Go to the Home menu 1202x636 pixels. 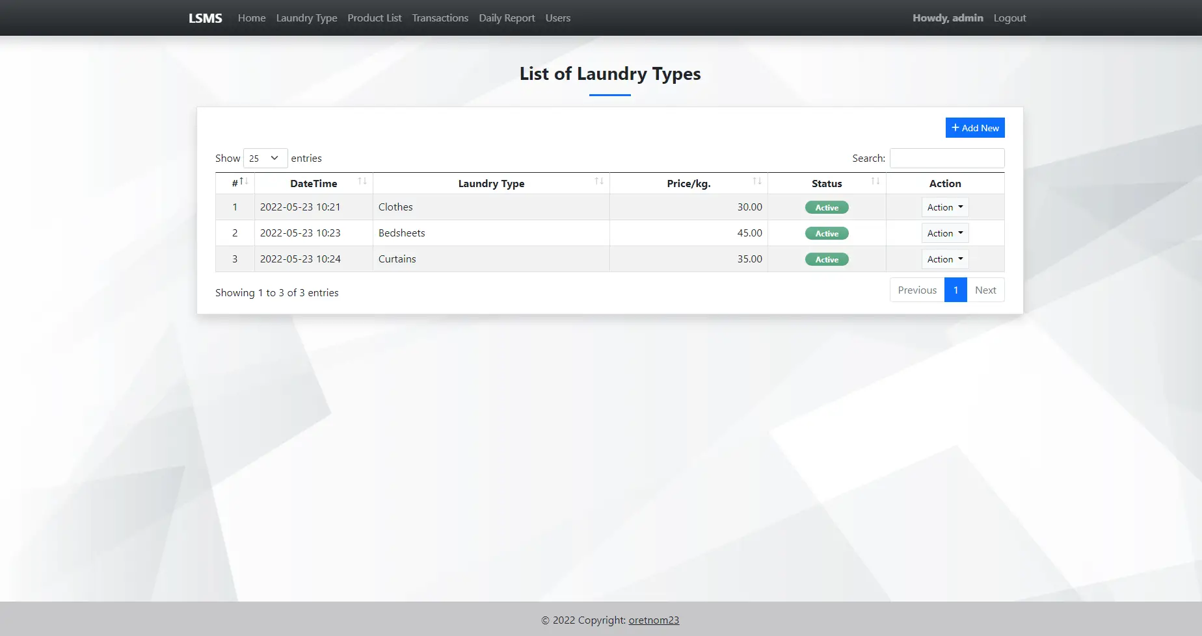pyautogui.click(x=252, y=18)
